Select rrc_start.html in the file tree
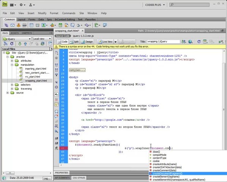This screenshot has width=227, height=182. pyautogui.click(x=32, y=77)
